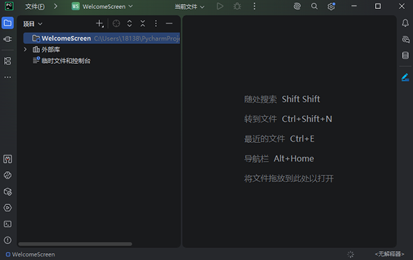The image size is (413, 260).
Task: Click Expand All in project panel
Action: 129,23
